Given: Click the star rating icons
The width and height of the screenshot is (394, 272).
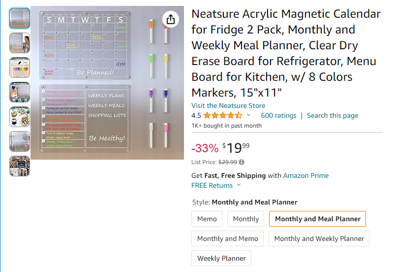Looking at the screenshot, I should (222, 116).
